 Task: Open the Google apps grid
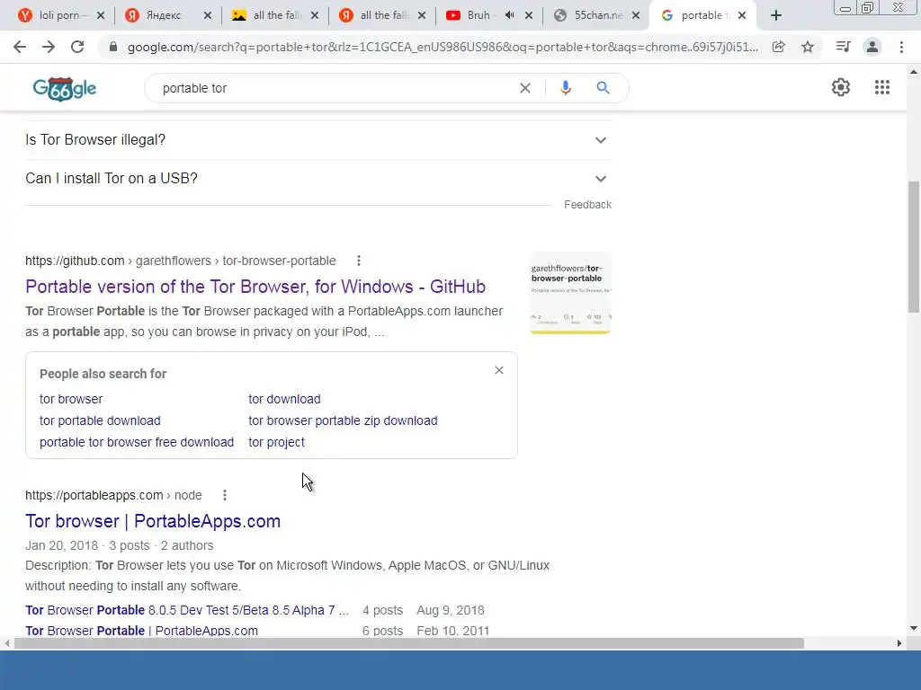click(x=881, y=87)
